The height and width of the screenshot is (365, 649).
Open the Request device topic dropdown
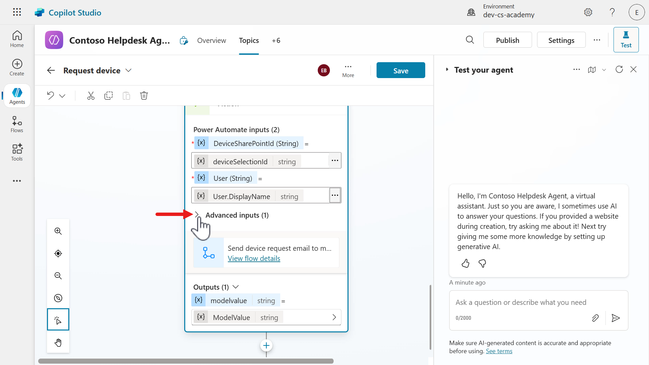128,70
